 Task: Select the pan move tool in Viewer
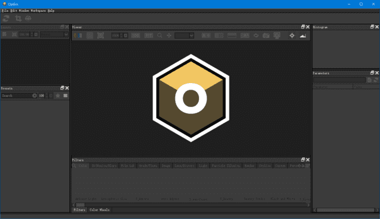(169, 36)
